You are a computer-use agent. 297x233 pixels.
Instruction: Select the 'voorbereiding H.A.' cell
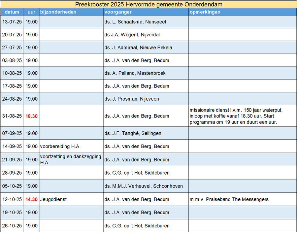tap(71, 147)
